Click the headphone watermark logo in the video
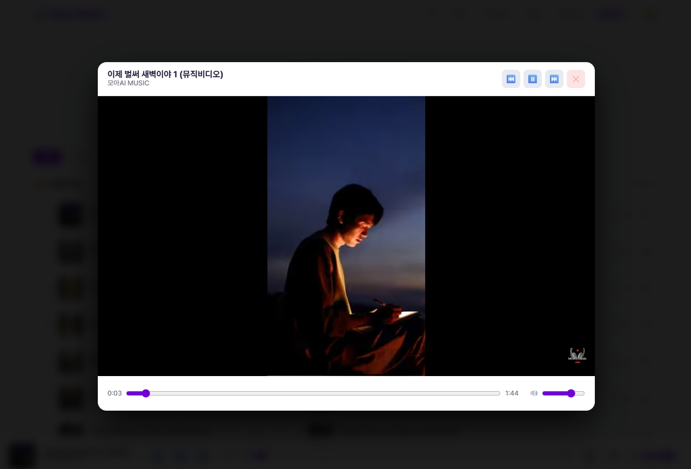Image resolution: width=691 pixels, height=469 pixels. tap(576, 354)
